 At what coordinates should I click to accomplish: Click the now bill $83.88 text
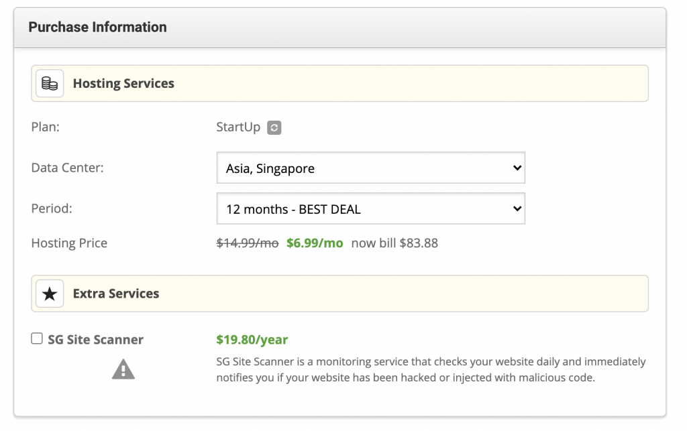pos(394,243)
